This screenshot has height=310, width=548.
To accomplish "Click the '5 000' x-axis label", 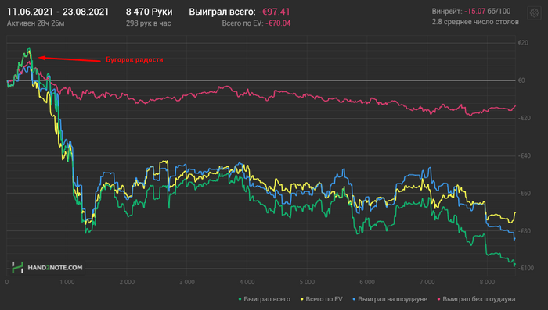I will [307, 282].
